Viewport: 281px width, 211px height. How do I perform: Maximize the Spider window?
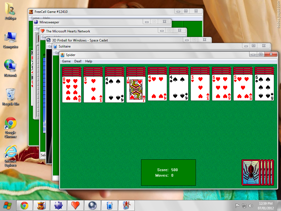tap(261, 54)
